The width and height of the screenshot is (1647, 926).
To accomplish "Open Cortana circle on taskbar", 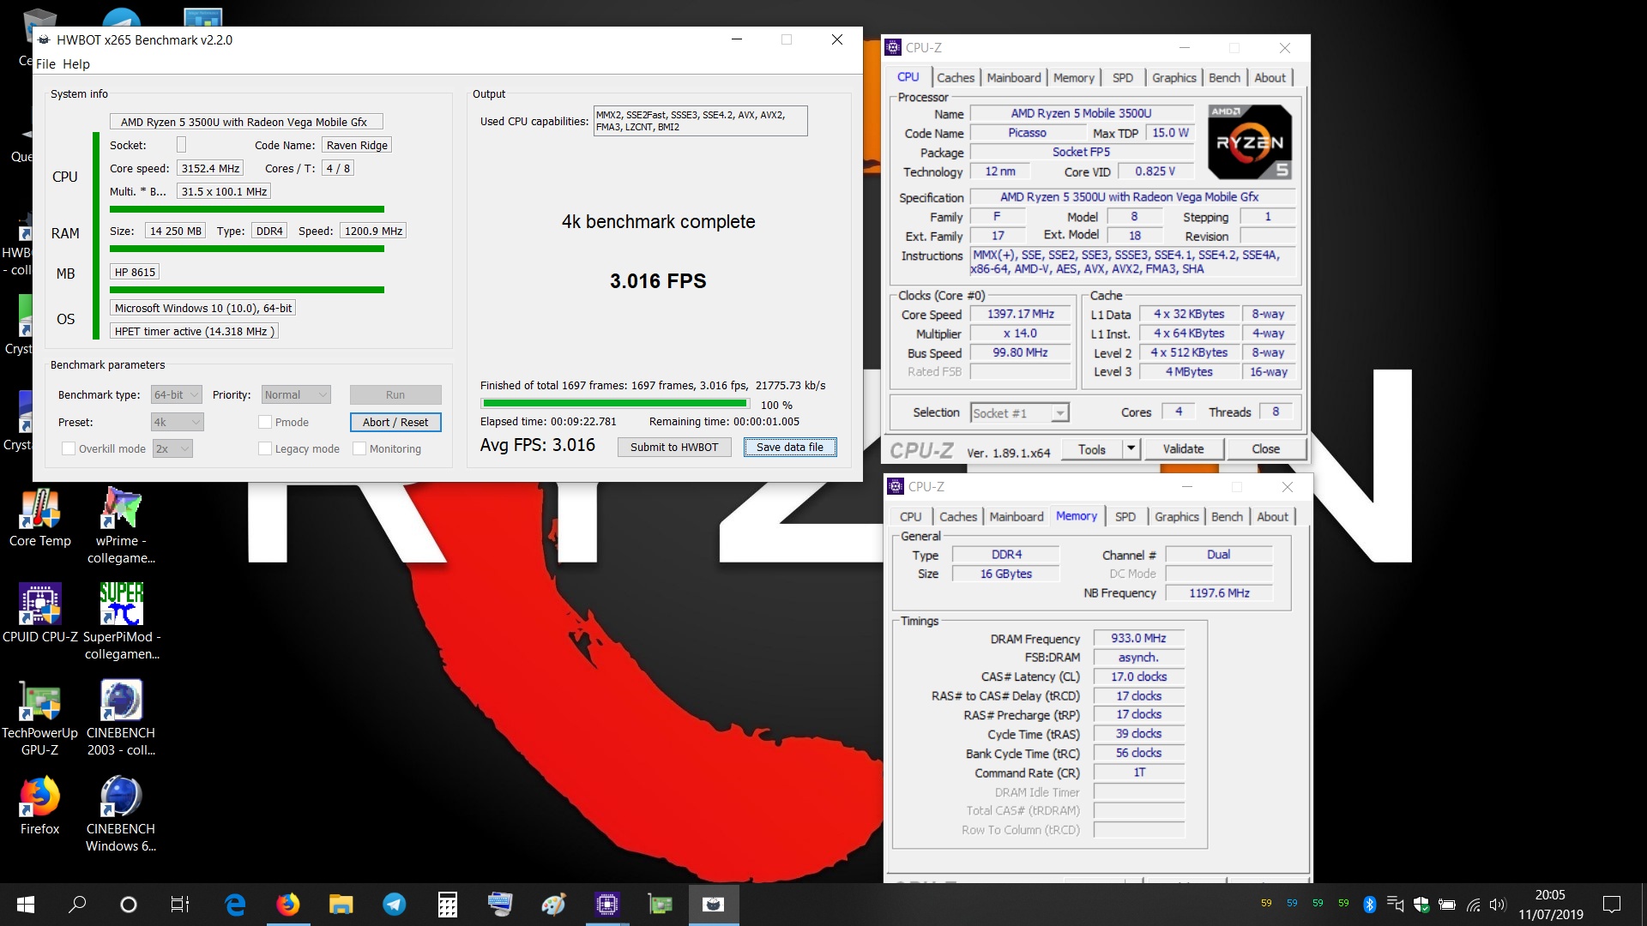I will pyautogui.click(x=129, y=905).
